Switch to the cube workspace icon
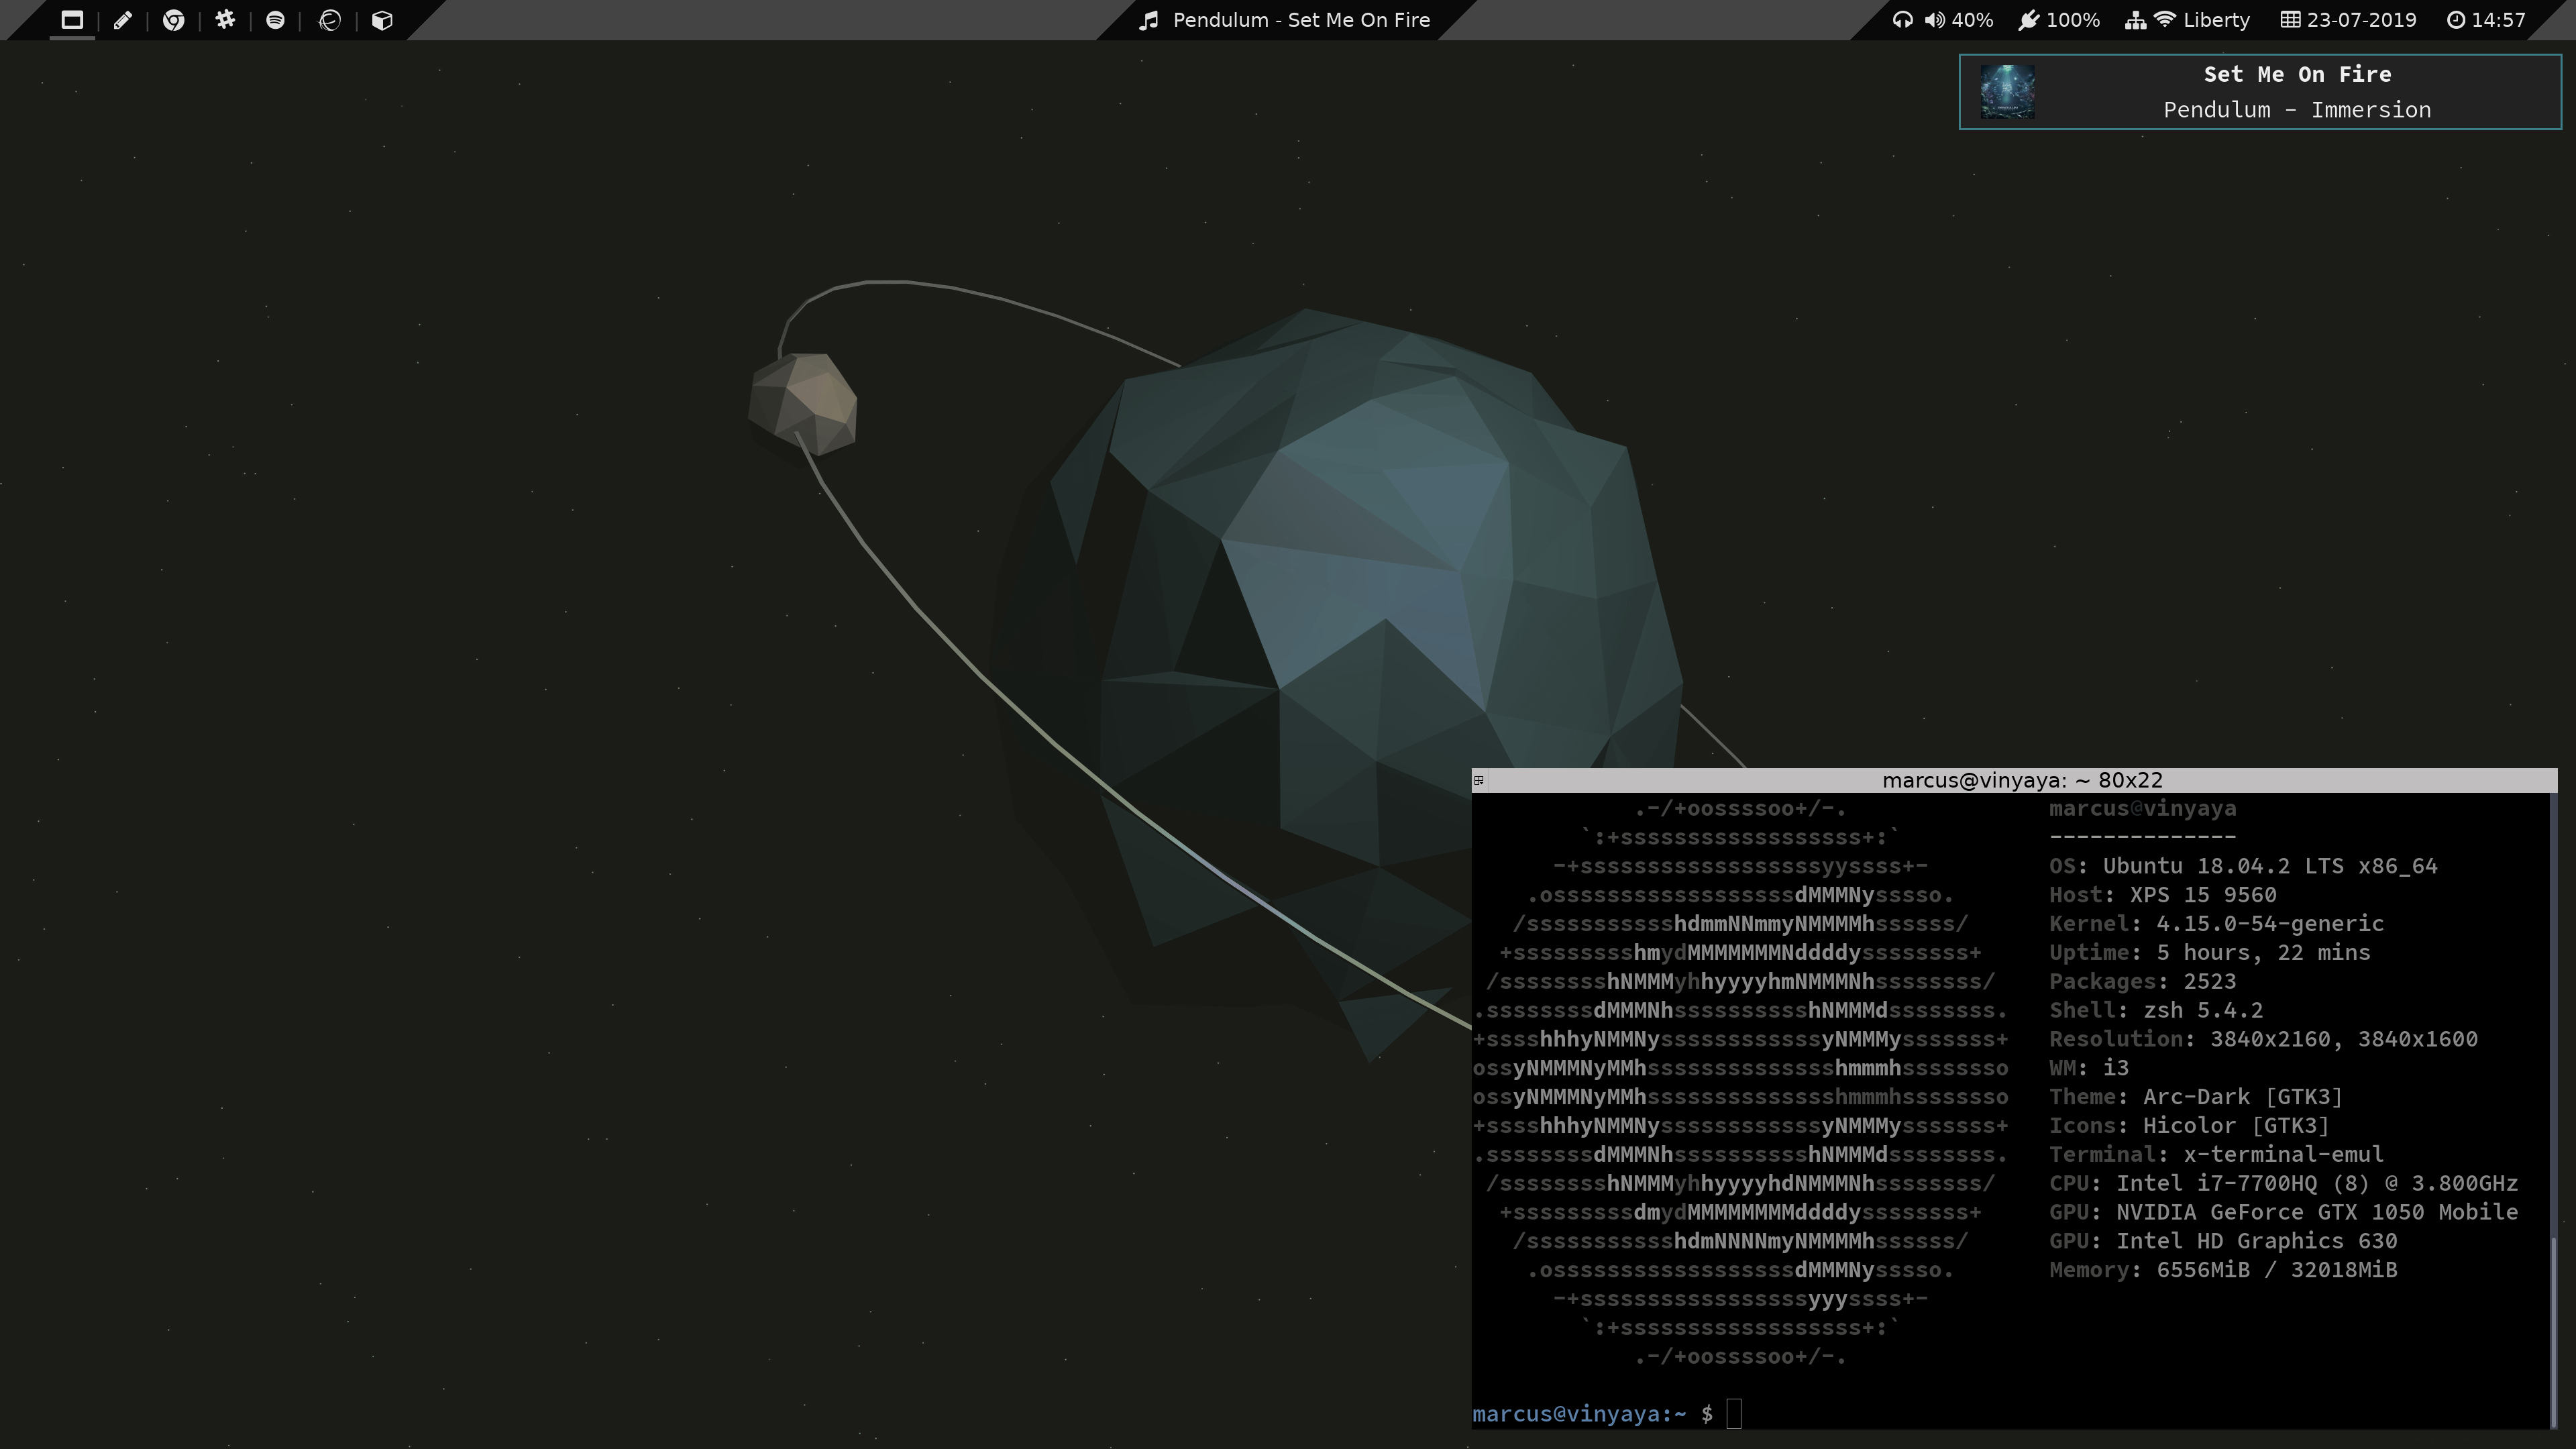2576x1449 pixels. coord(382,20)
